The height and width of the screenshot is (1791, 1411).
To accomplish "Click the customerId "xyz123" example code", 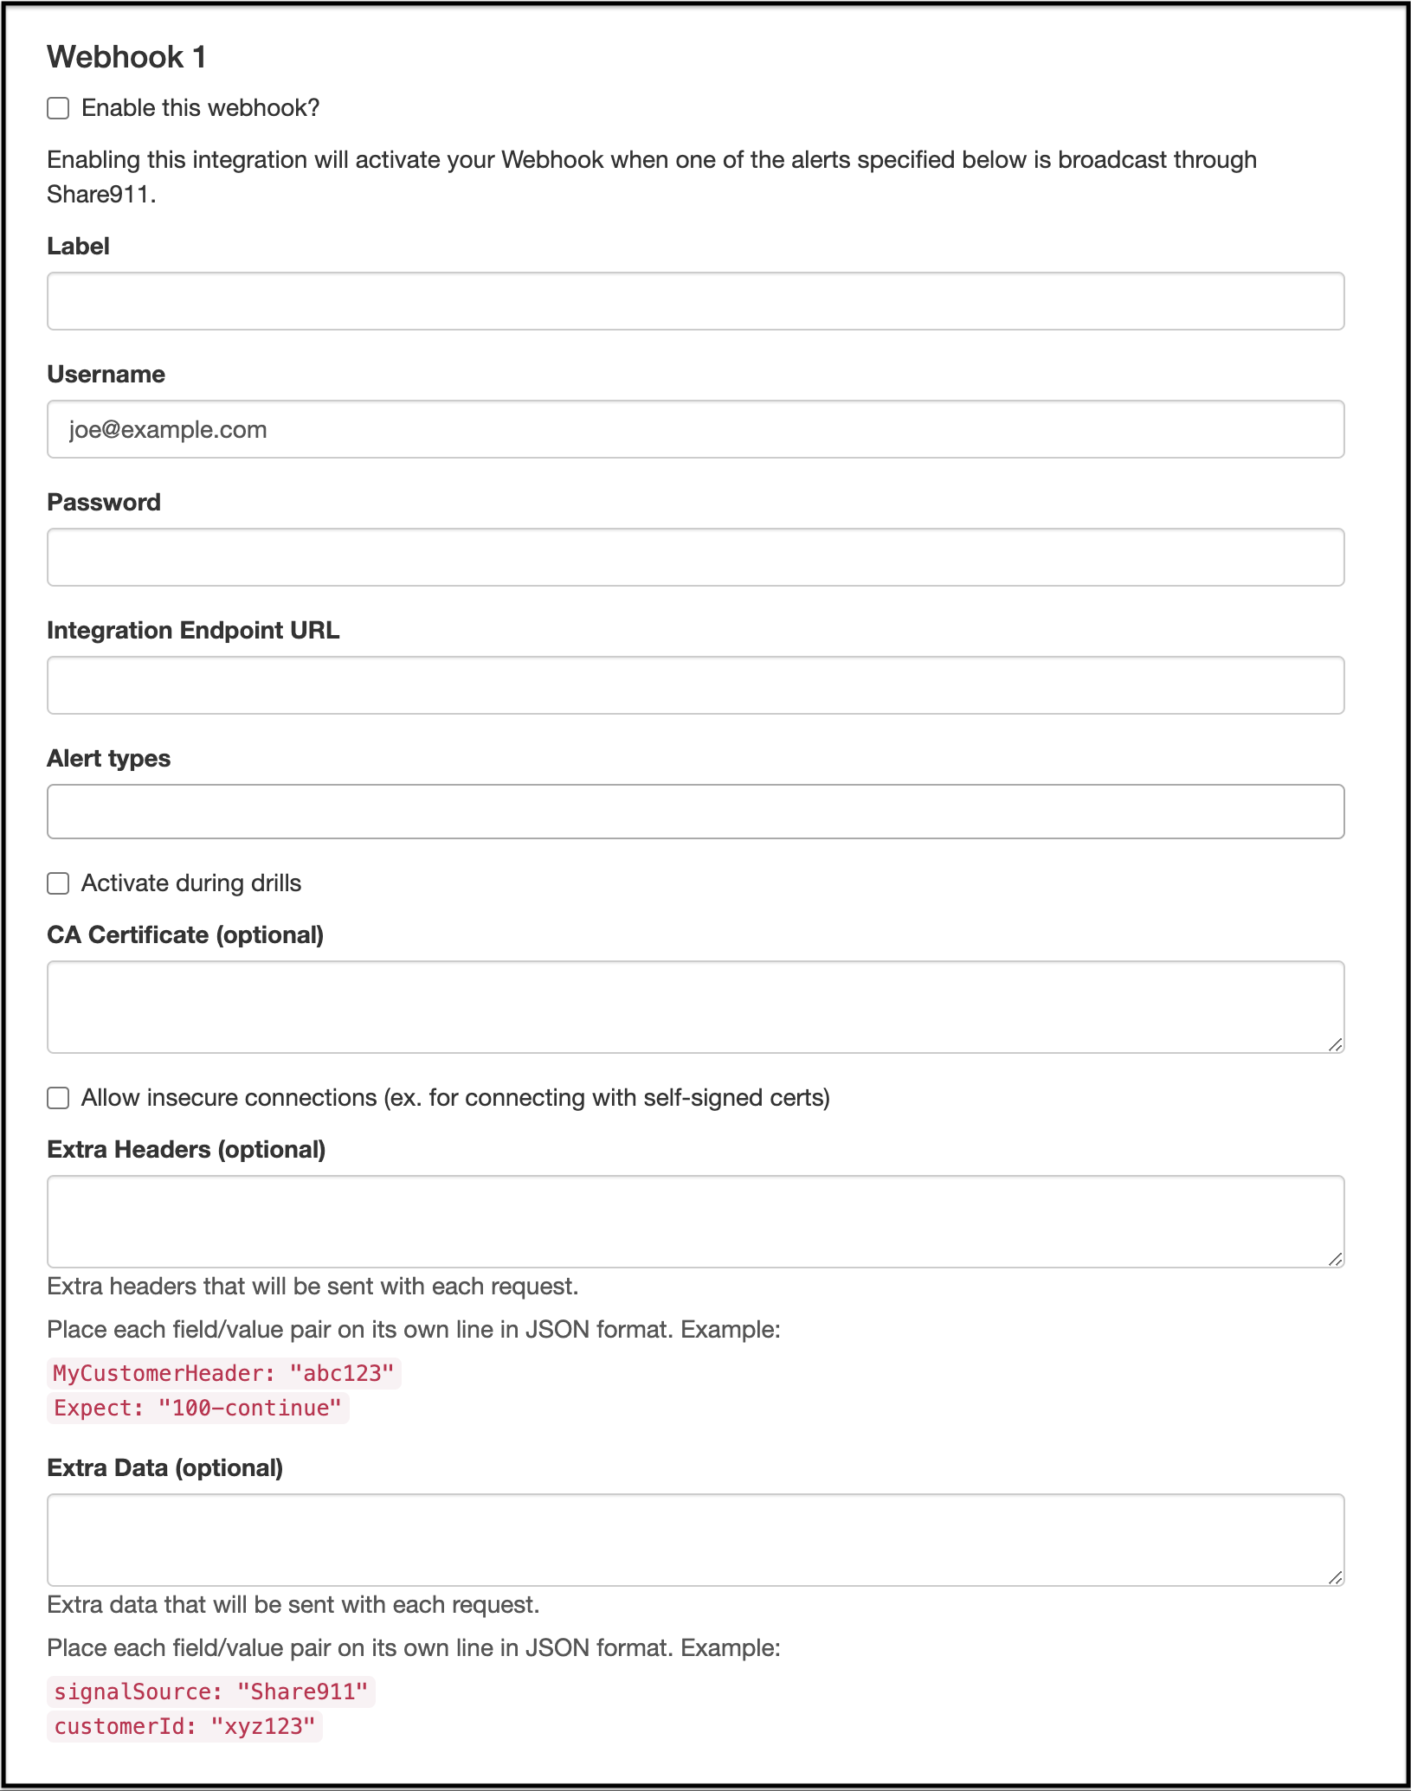I will click(x=184, y=1726).
